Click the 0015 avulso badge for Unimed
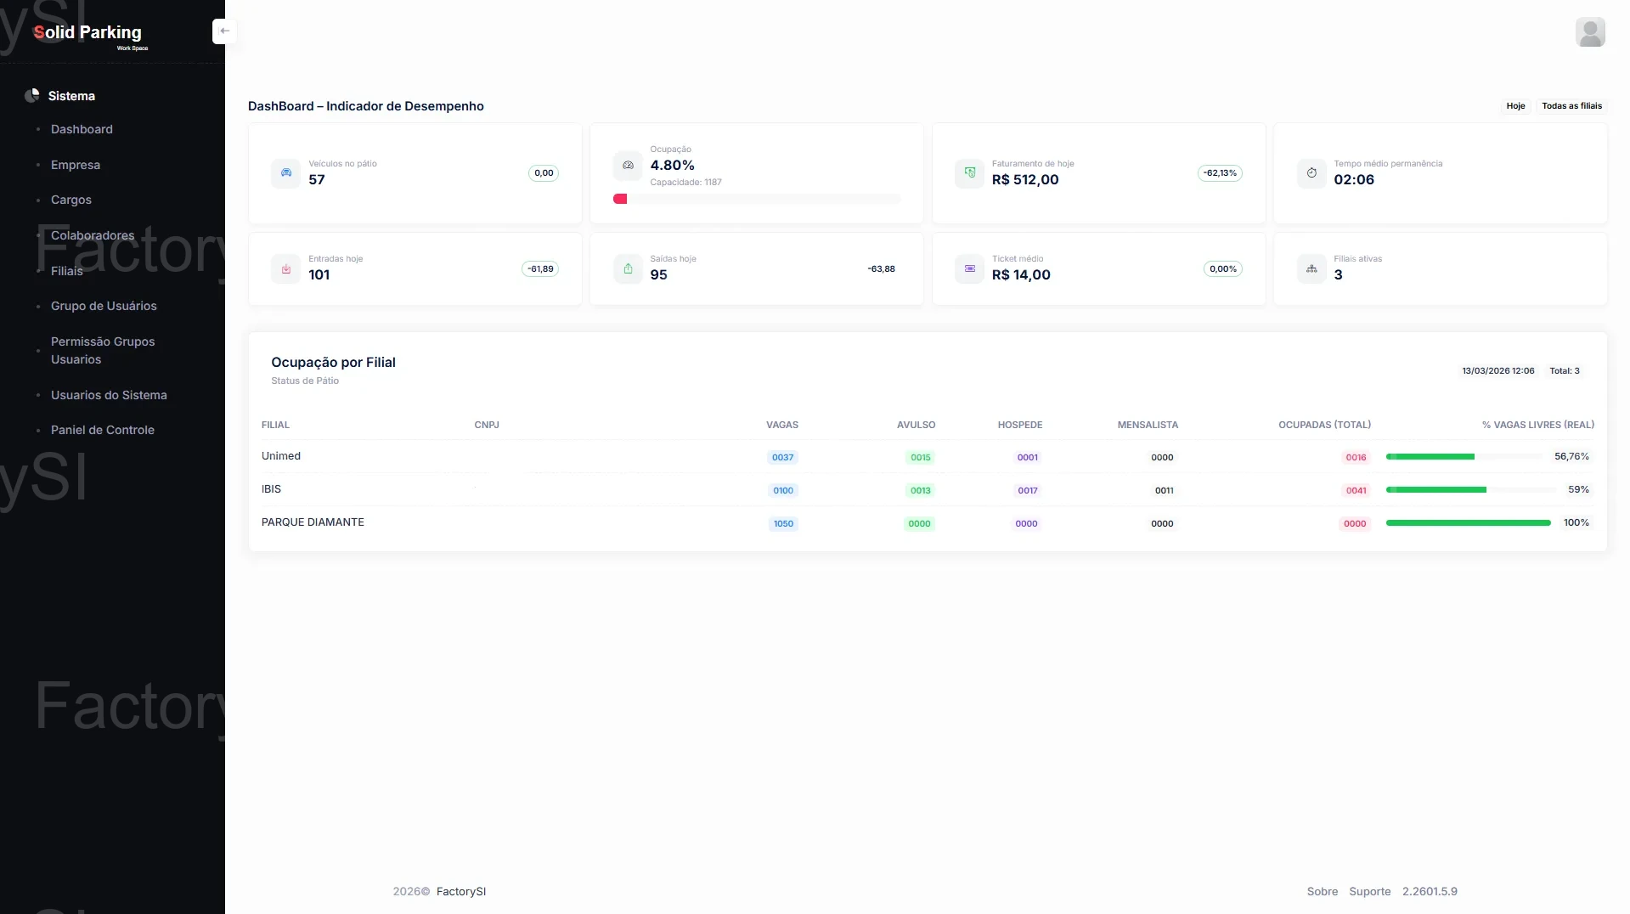1630x914 pixels. 921,457
